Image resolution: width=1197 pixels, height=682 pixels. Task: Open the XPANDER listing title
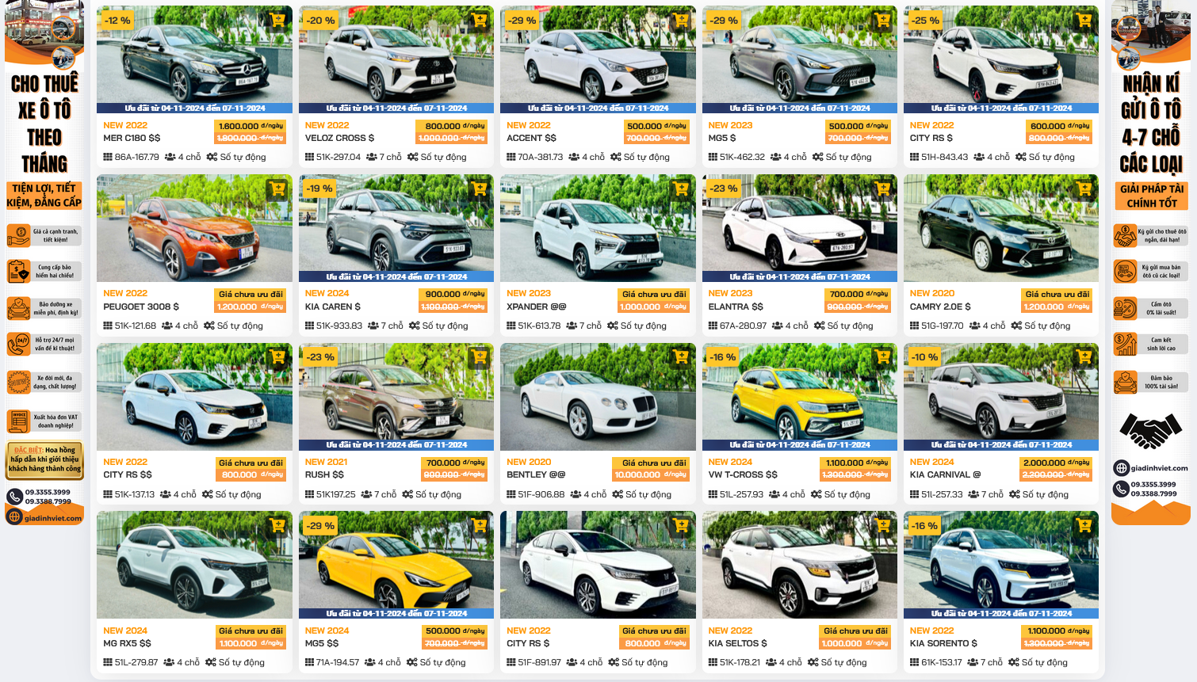tap(537, 307)
